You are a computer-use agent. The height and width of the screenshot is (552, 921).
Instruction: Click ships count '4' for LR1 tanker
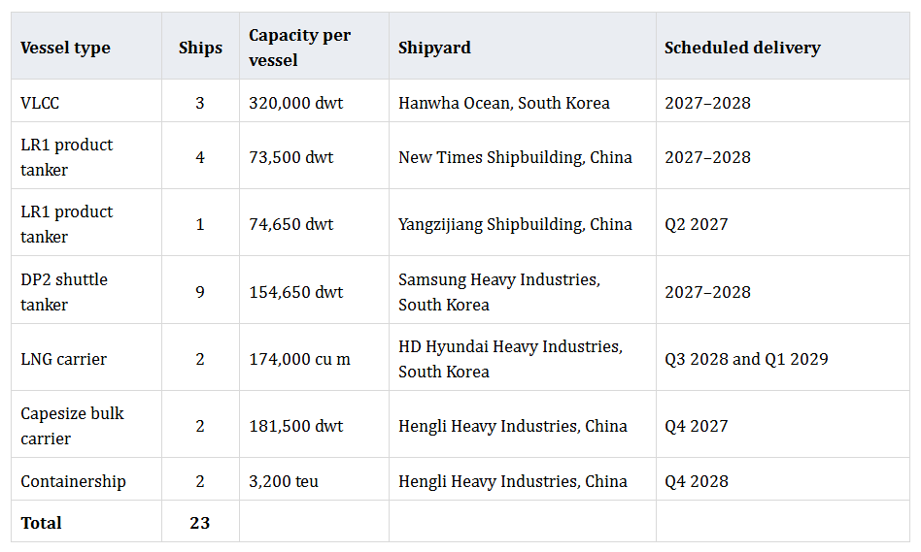pos(200,157)
